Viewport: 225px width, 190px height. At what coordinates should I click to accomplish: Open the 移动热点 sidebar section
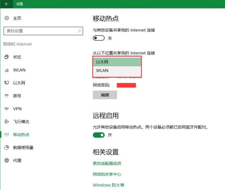tap(21, 135)
